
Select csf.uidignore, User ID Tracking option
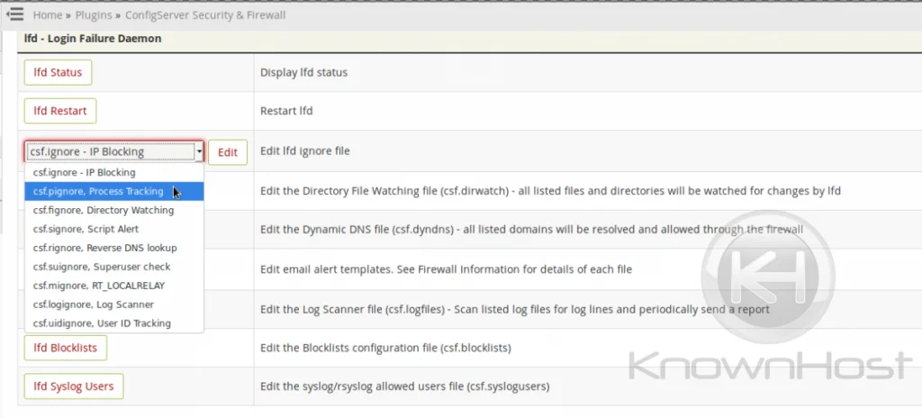pyautogui.click(x=102, y=323)
